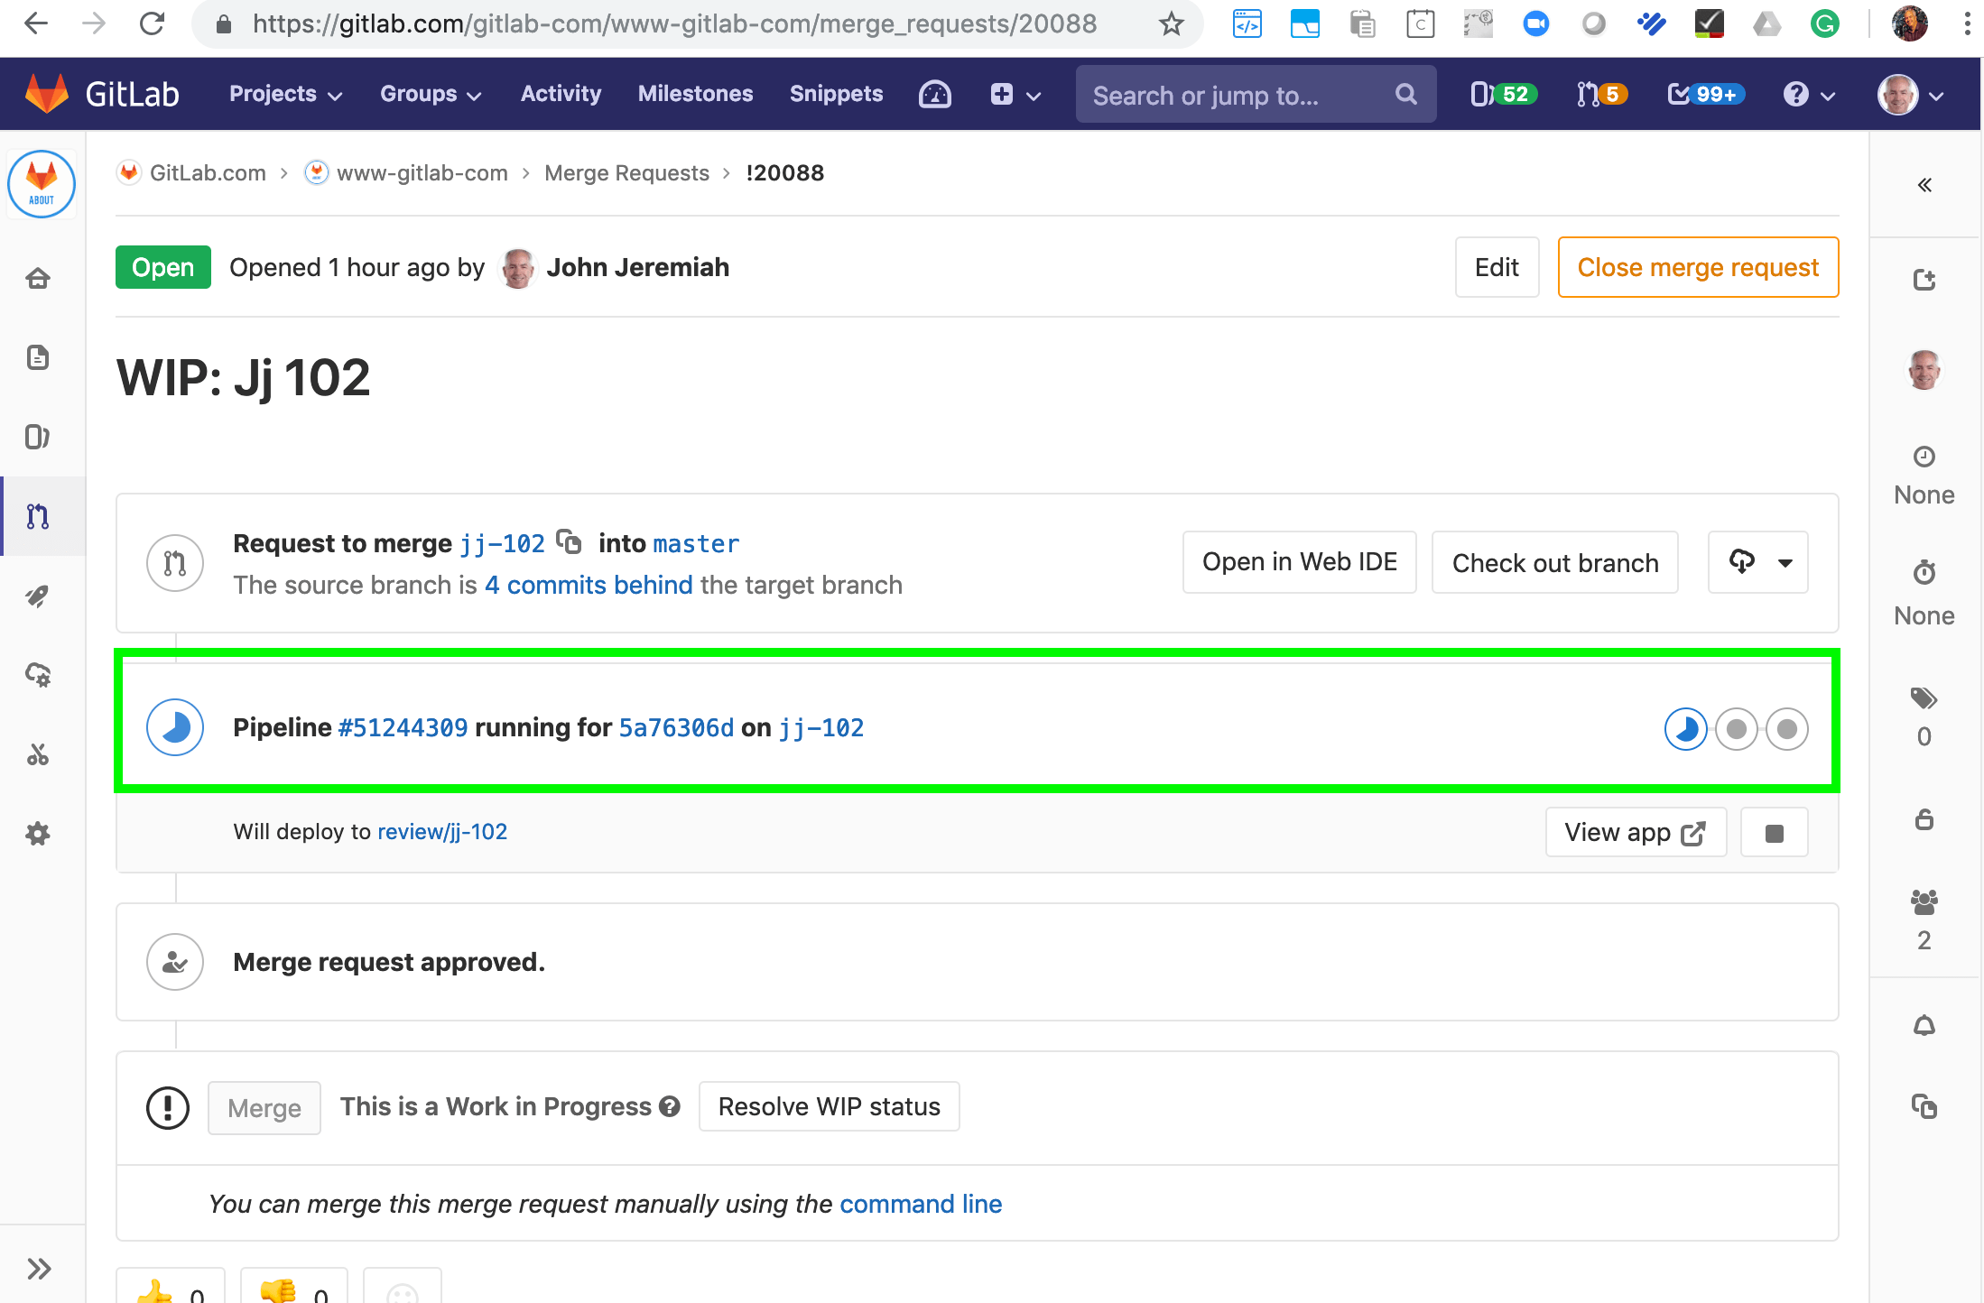Click the 4 commits behind link

point(589,585)
